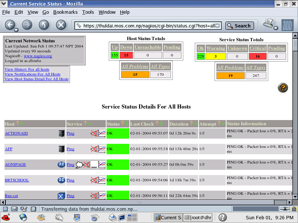Click the Ban-cat notifications disabled icon

[x=94, y=196]
